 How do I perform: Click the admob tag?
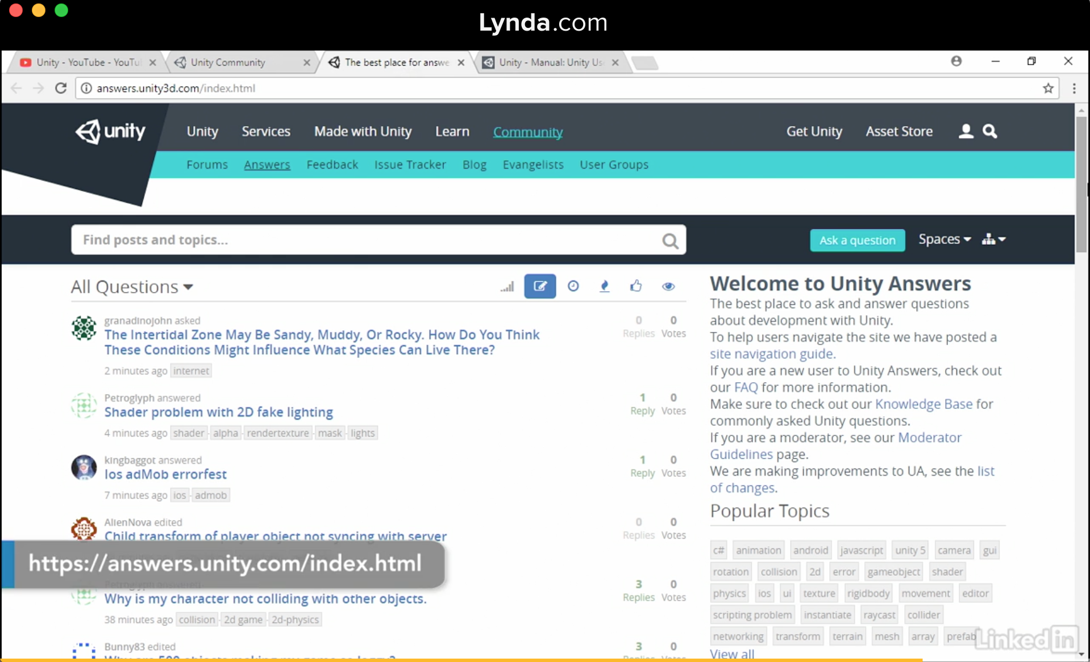click(211, 495)
